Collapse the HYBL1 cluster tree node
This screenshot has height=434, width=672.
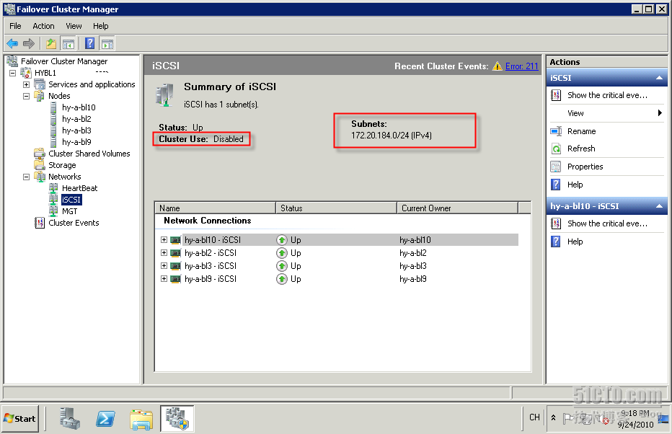point(13,74)
